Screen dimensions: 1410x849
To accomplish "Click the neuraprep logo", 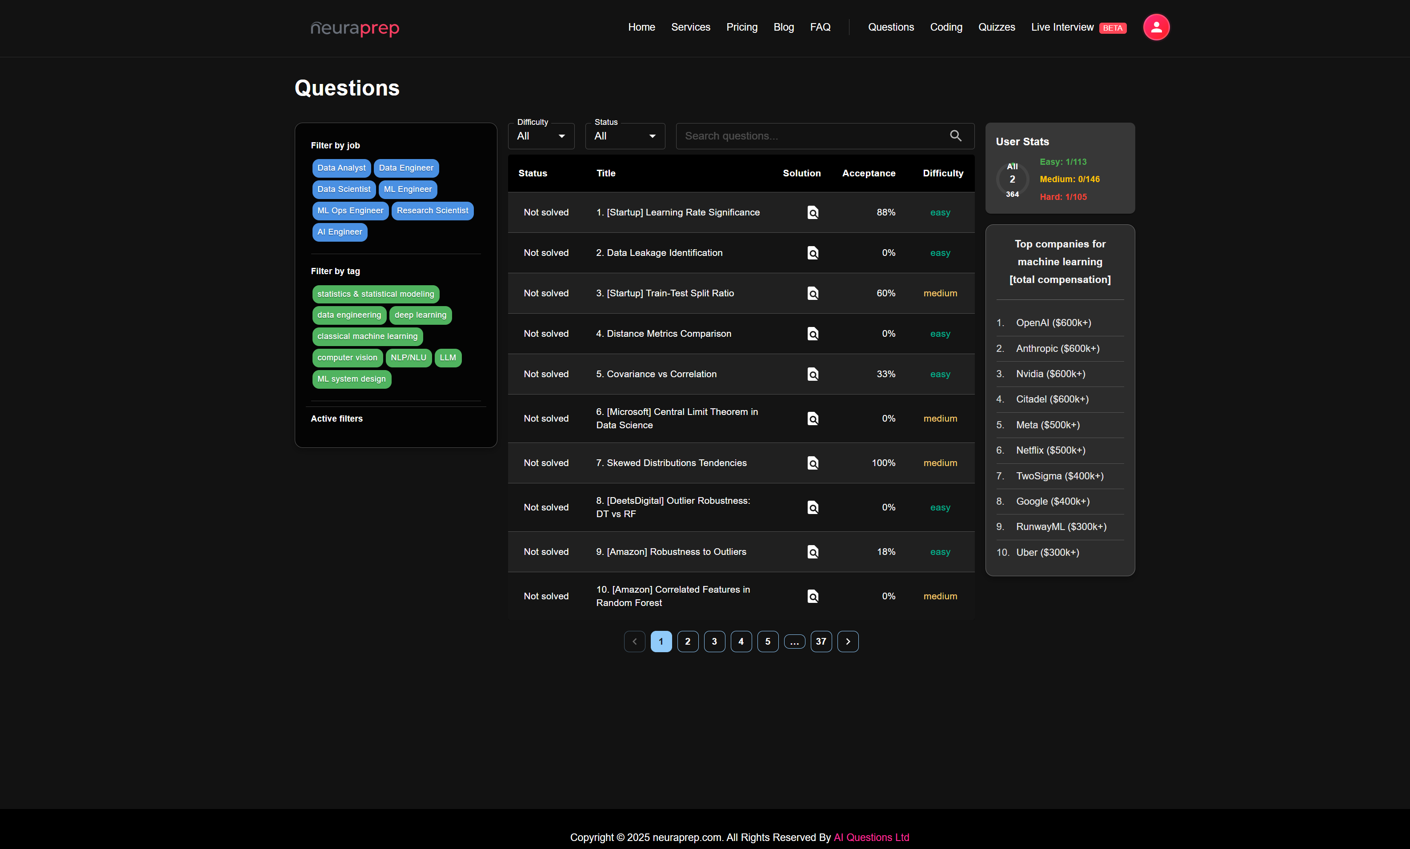I will pyautogui.click(x=355, y=28).
